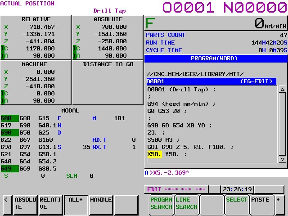Click the ACTUAL POSITION screen title
This screenshot has height=216, width=288.
pyautogui.click(x=27, y=4)
